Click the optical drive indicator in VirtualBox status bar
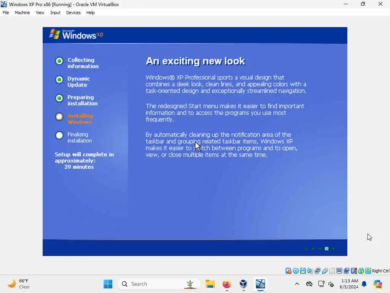Viewport: 390px width, 293px height. click(x=296, y=270)
